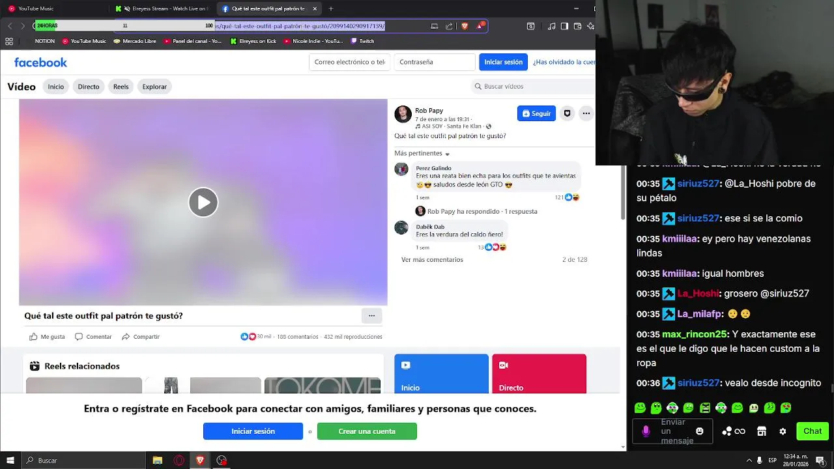834x469 pixels.
Task: Open the music note playlist icon in toolbar
Action: click(x=552, y=26)
